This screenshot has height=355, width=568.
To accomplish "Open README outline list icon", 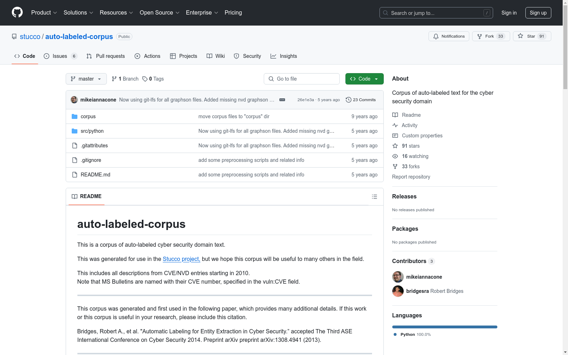I will tap(375, 197).
